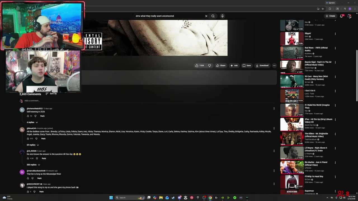Open Chrome media controls icon
The image size is (358, 201).
tap(345, 9)
